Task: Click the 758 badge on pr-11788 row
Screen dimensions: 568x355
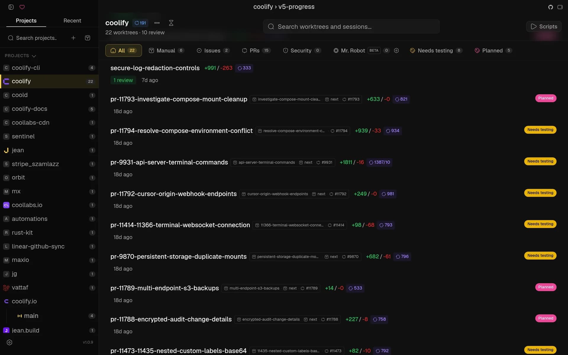Action: (x=379, y=319)
